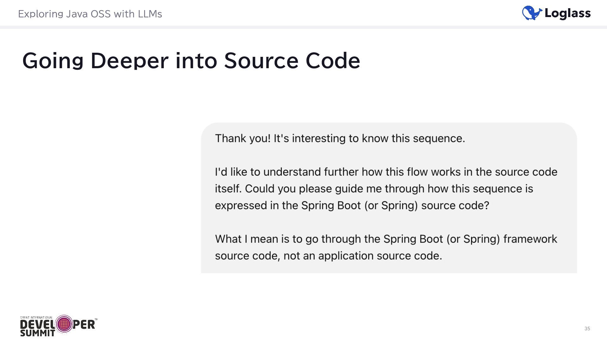The height and width of the screenshot is (341, 607).
Task: Click the word 'Deeper' in the title
Action: [129, 60]
